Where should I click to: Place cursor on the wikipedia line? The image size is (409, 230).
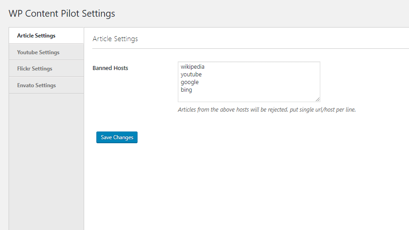(192, 67)
